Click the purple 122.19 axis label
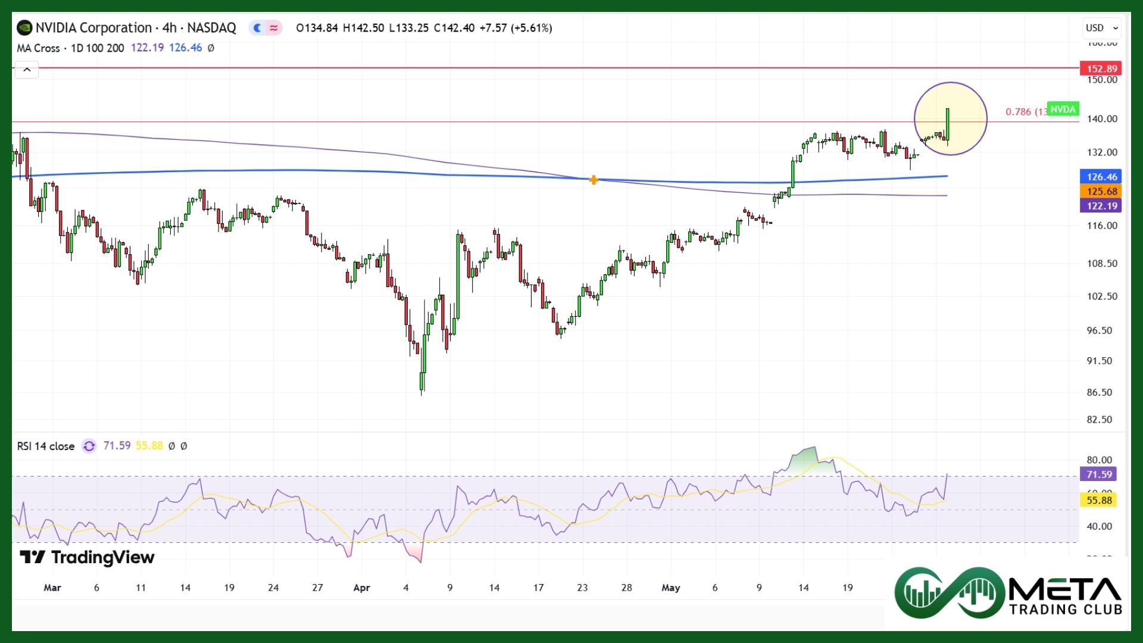1143x643 pixels. coord(1101,206)
